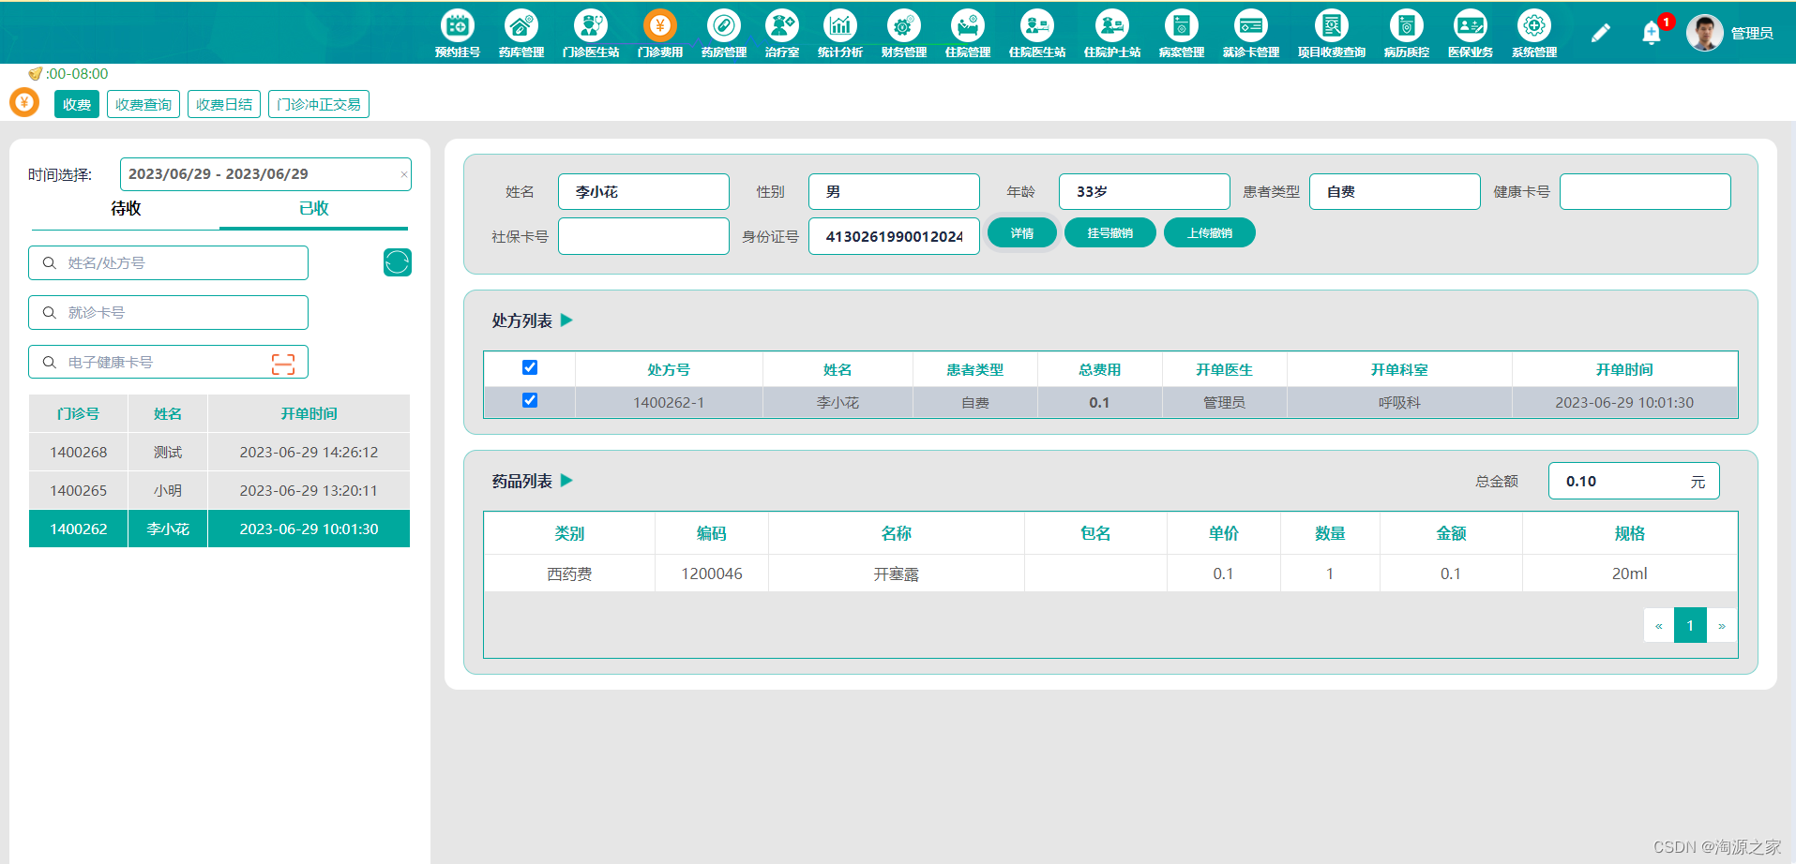Click the 详情 button

pos(1022,232)
